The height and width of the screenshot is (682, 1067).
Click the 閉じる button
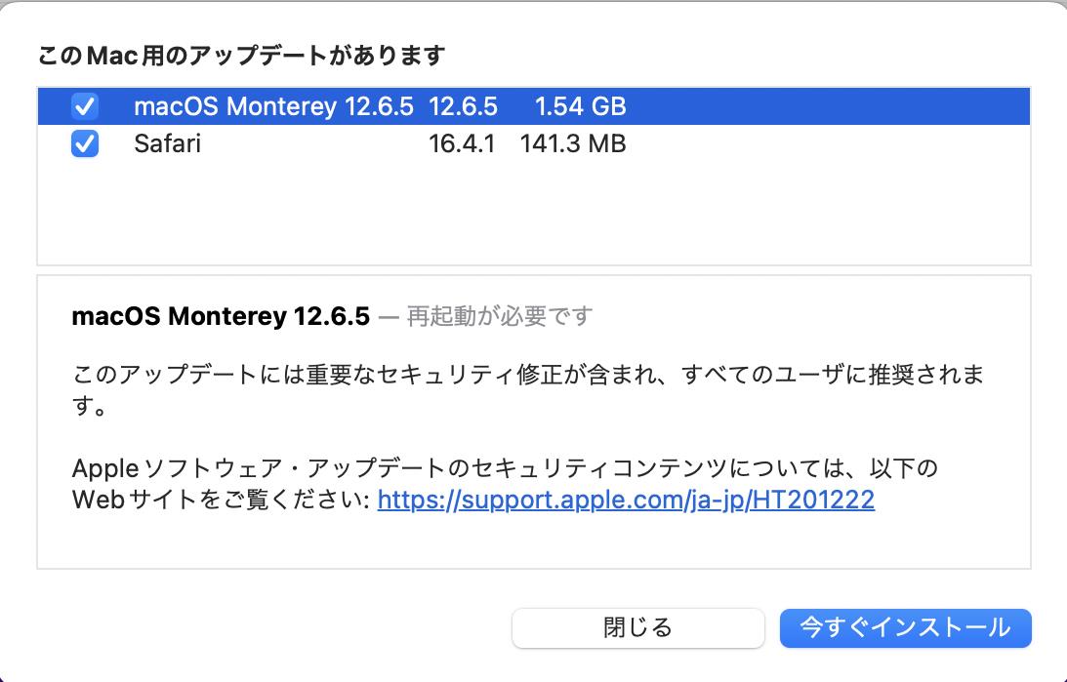[x=637, y=627]
